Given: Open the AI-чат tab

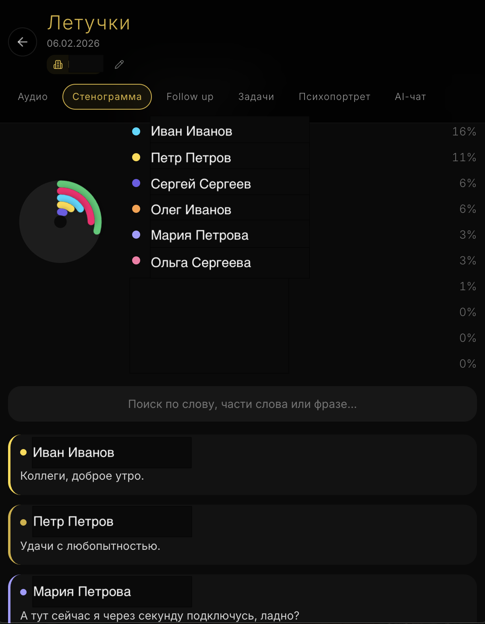Looking at the screenshot, I should (410, 97).
